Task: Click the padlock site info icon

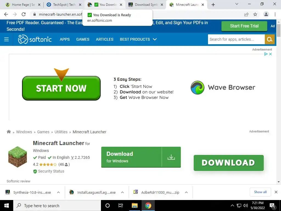Action: (x=35, y=14)
